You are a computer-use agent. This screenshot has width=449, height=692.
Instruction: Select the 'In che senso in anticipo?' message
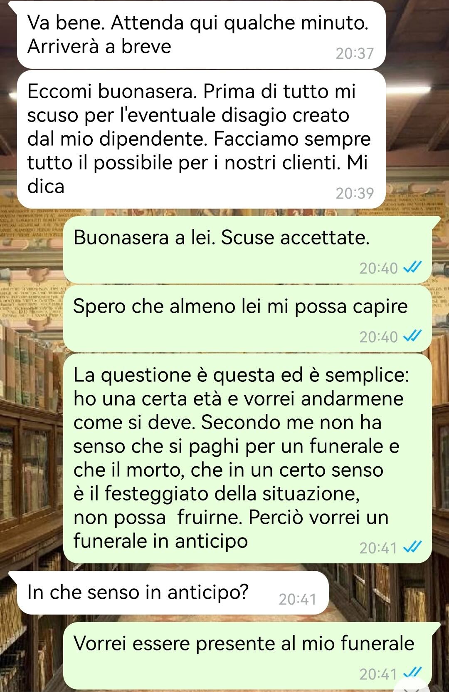coord(173,592)
